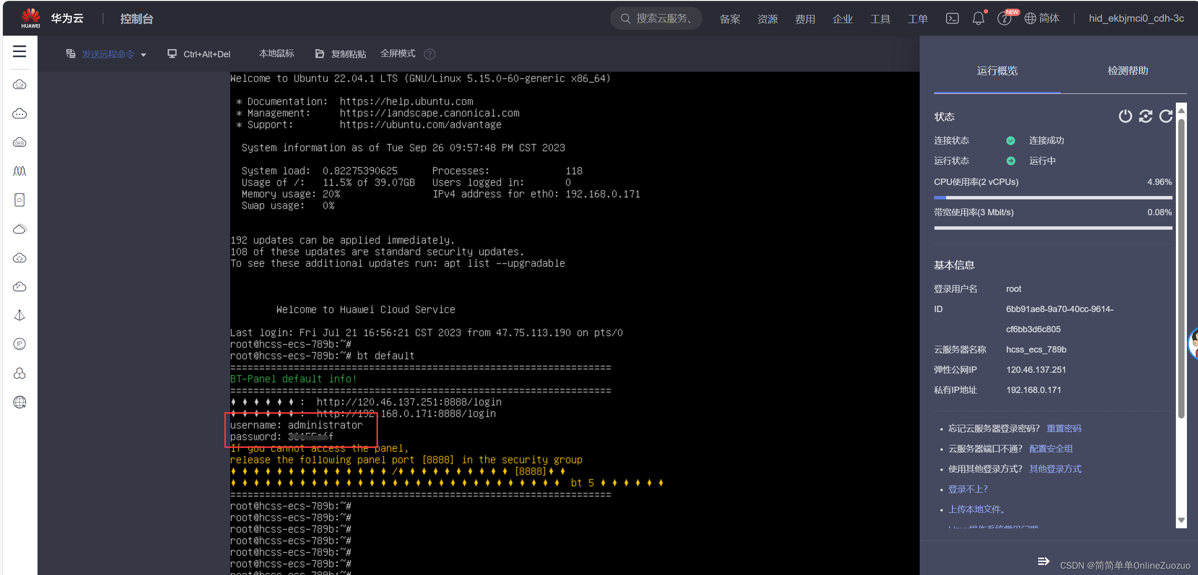Click the 重置密码 reset password link
This screenshot has height=575, width=1198.
point(1064,429)
